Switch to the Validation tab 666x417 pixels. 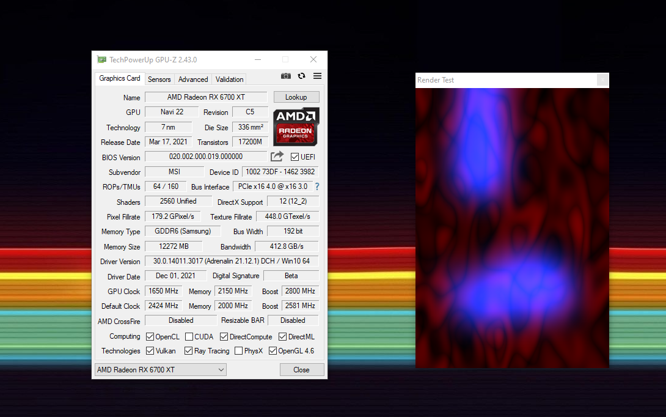[229, 79]
